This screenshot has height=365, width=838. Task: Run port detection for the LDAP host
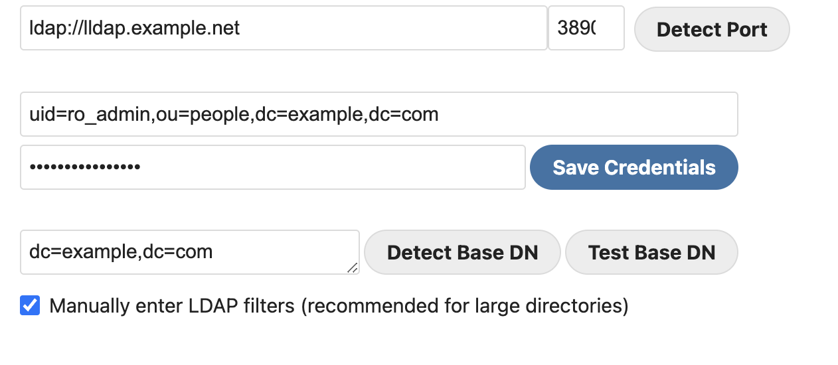712,29
